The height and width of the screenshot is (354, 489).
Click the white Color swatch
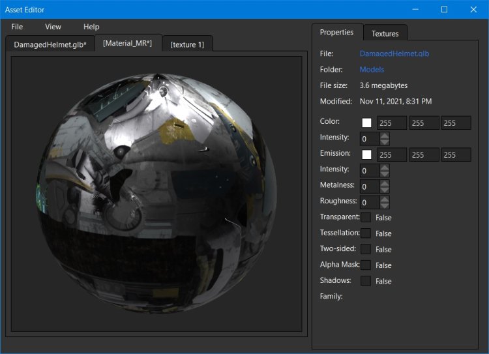[366, 123]
